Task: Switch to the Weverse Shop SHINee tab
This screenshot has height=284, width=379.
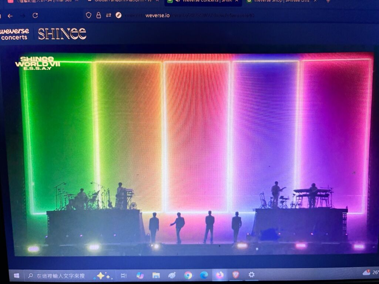Action: click(281, 1)
